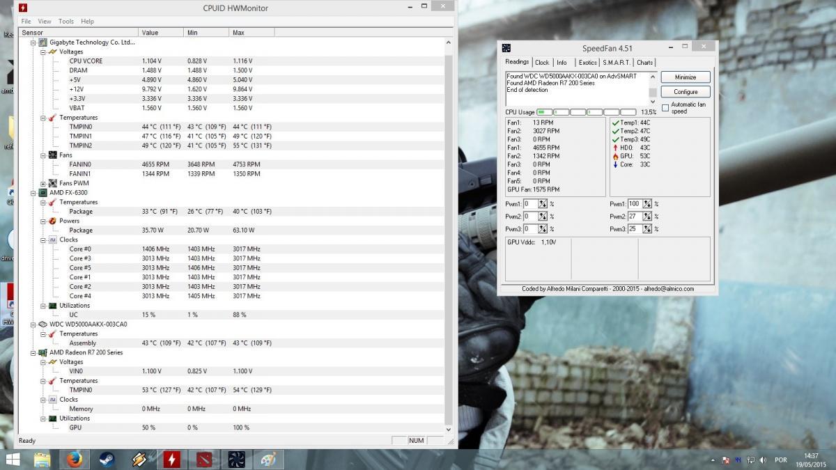The image size is (836, 470).
Task: Show hidden system tray icons
Action: click(712, 460)
